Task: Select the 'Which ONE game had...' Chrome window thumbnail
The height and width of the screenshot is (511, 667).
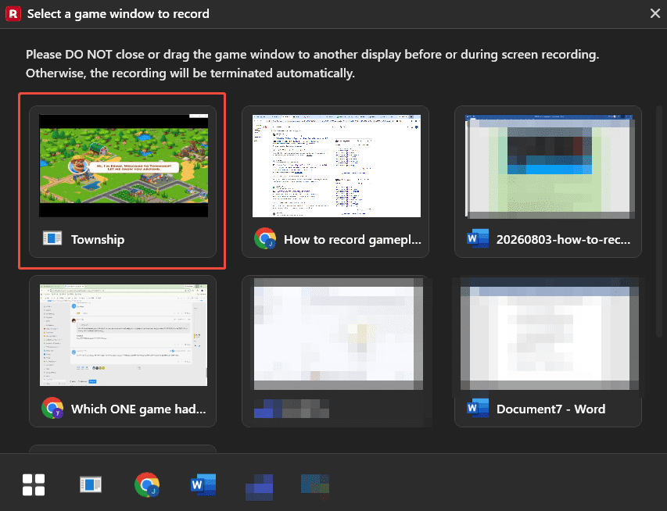Action: (x=124, y=335)
